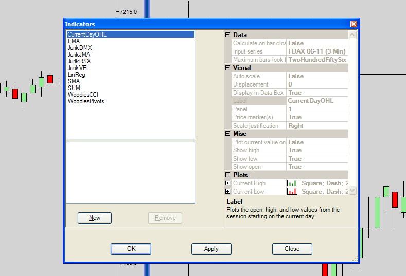The width and height of the screenshot is (406, 276).
Task: Select SUM indicator in the list
Action: (x=74, y=88)
